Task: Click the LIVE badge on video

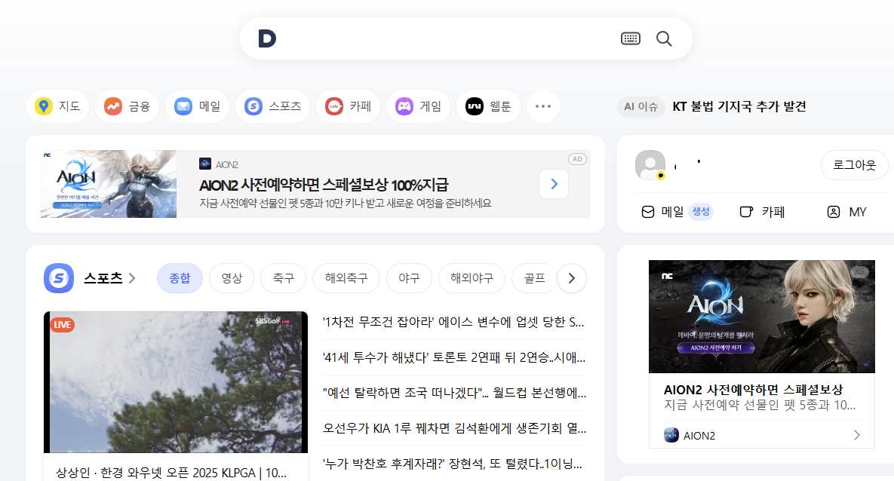Action: click(x=62, y=325)
